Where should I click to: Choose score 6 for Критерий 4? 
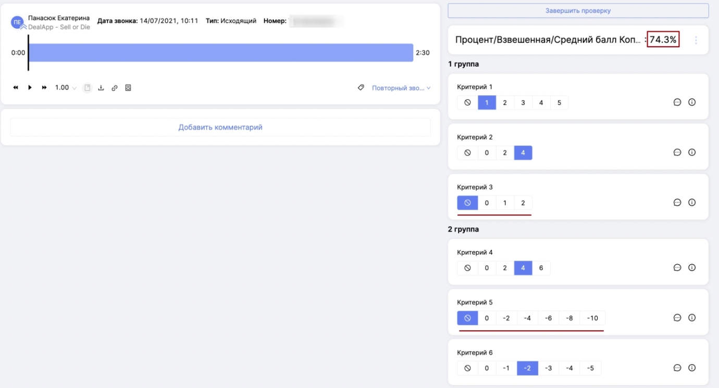[541, 268]
